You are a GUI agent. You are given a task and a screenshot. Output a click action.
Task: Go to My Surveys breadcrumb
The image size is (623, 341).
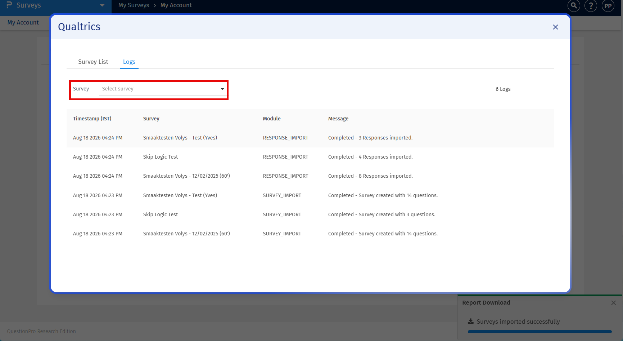point(134,5)
